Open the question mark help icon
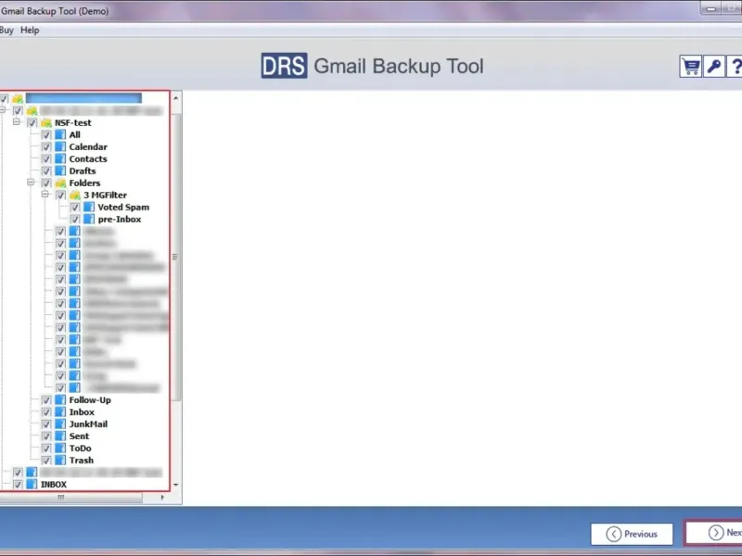This screenshot has width=742, height=556. click(x=735, y=67)
